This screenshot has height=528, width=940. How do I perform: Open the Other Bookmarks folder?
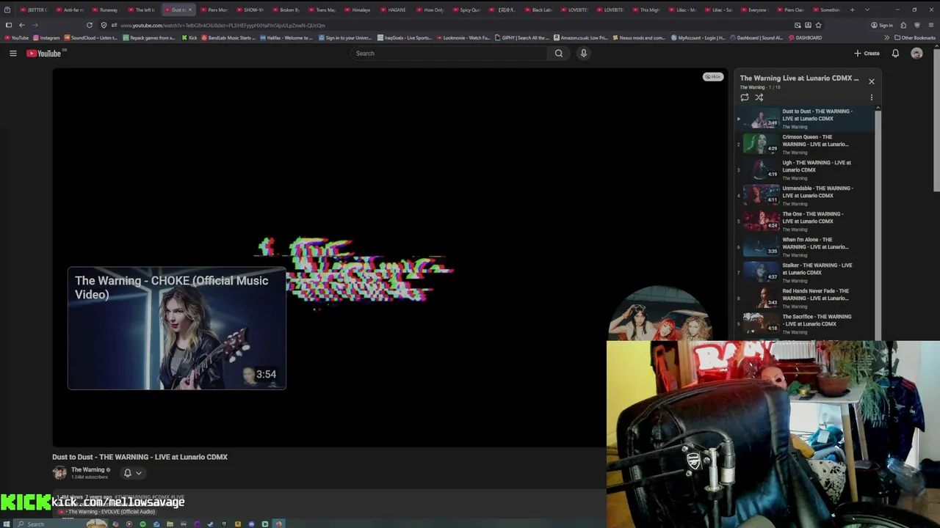[915, 37]
